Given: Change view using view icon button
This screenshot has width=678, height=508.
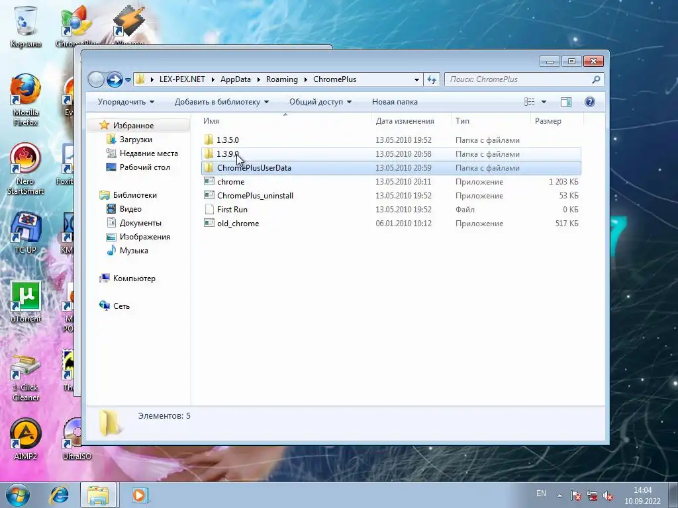Looking at the screenshot, I should pyautogui.click(x=529, y=102).
